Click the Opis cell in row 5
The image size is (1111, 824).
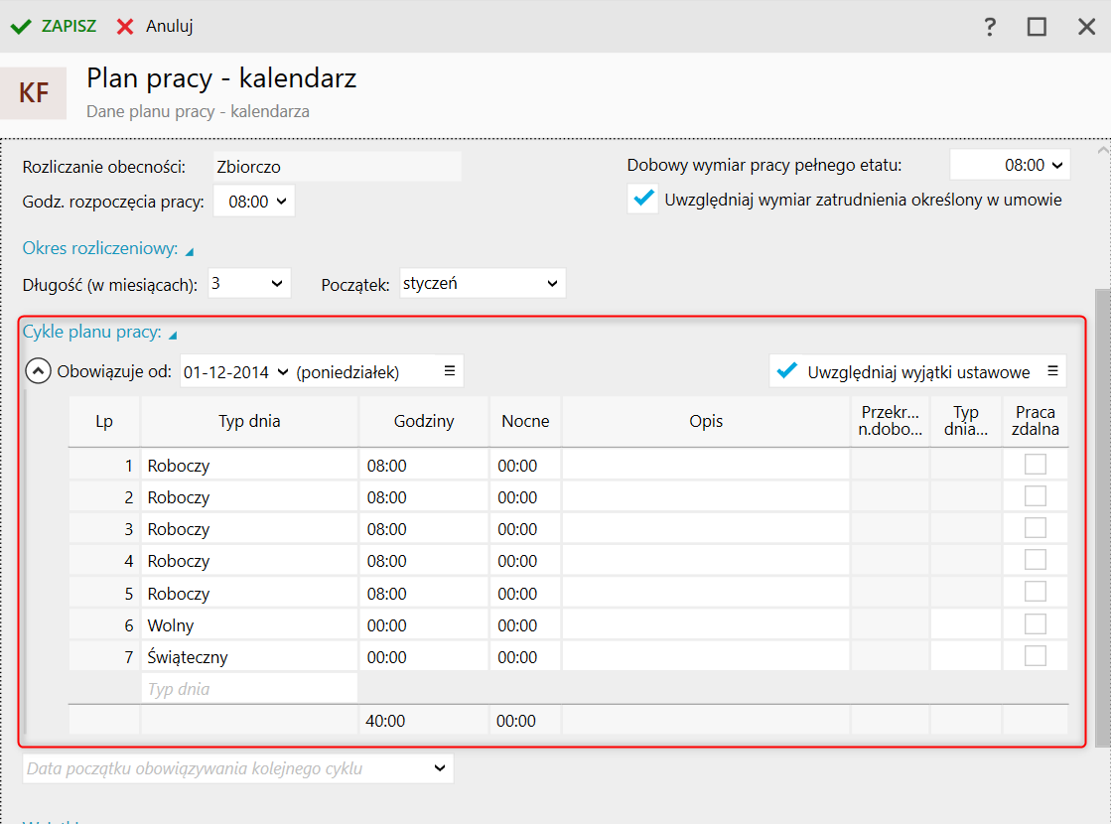(706, 594)
